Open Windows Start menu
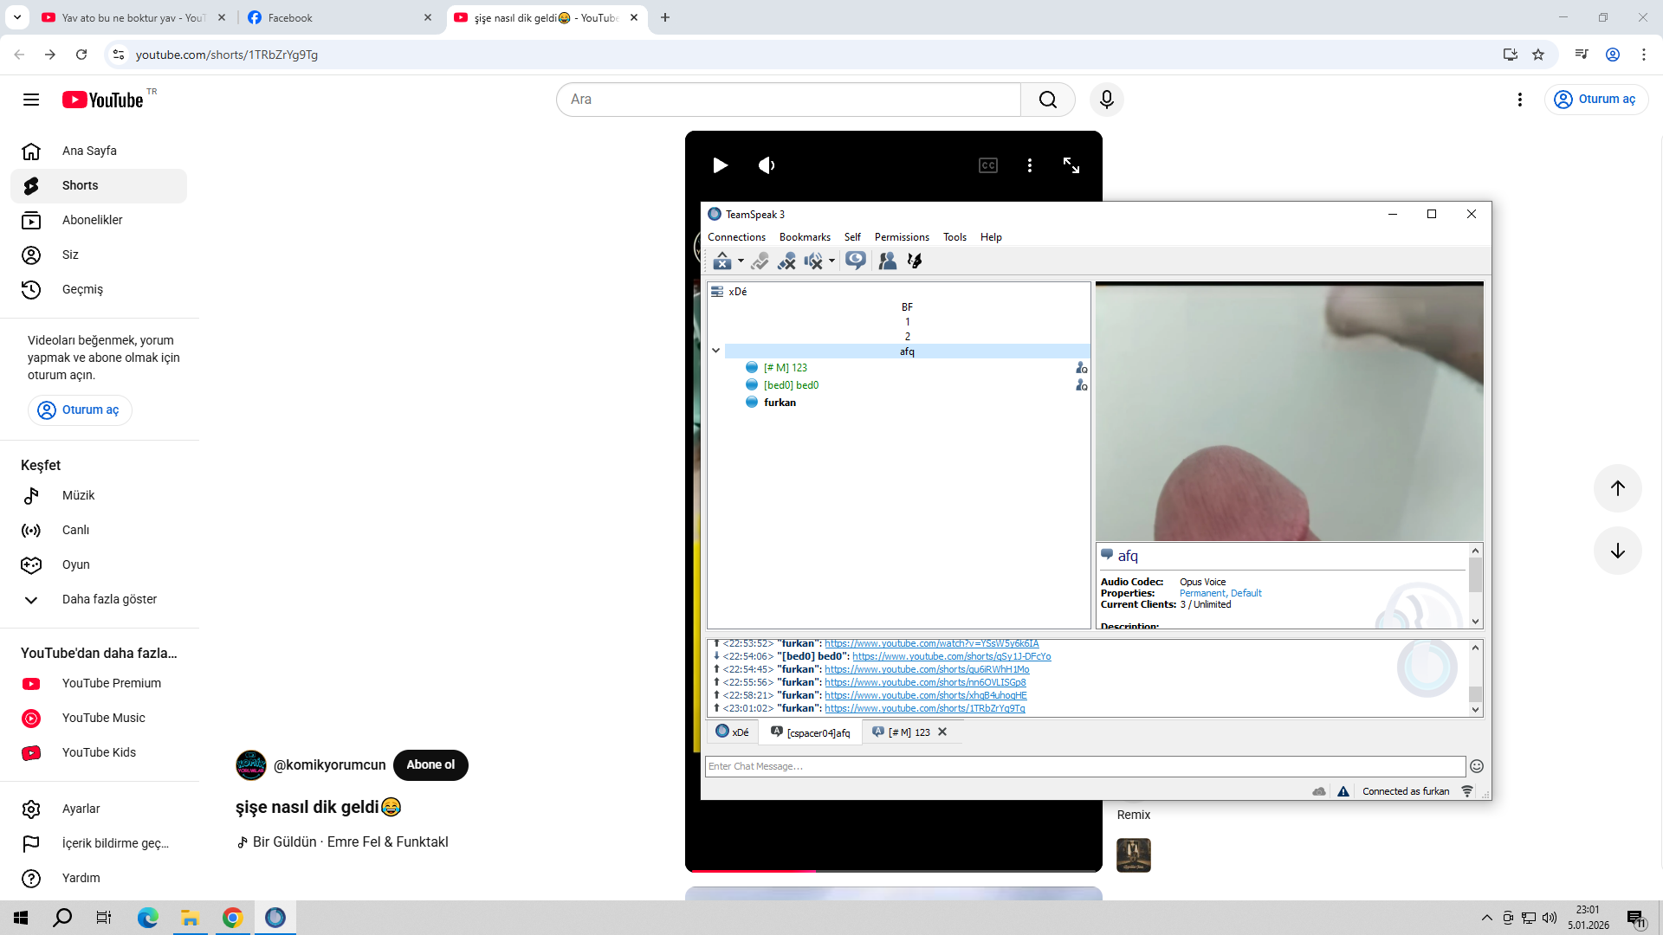This screenshot has height=935, width=1663. 21,918
